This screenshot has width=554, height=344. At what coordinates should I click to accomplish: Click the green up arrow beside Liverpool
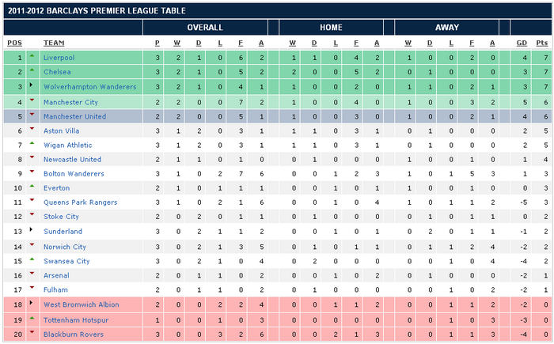tap(32, 57)
